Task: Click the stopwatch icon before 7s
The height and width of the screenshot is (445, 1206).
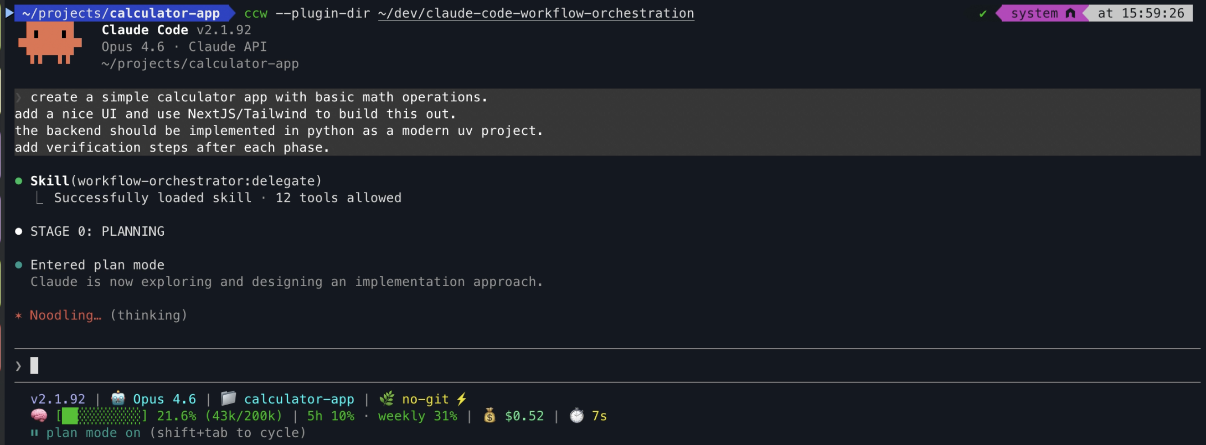Action: [576, 416]
